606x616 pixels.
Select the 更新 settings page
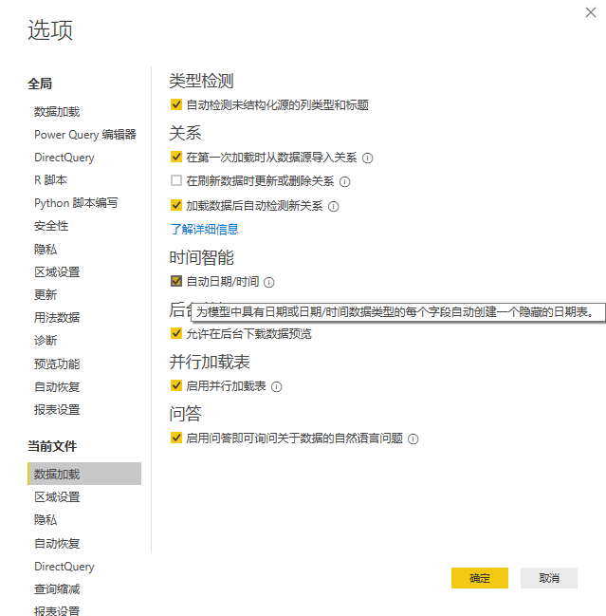pos(46,294)
